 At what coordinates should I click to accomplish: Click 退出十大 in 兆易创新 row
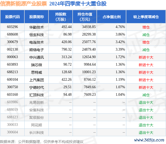[x=146, y=102]
